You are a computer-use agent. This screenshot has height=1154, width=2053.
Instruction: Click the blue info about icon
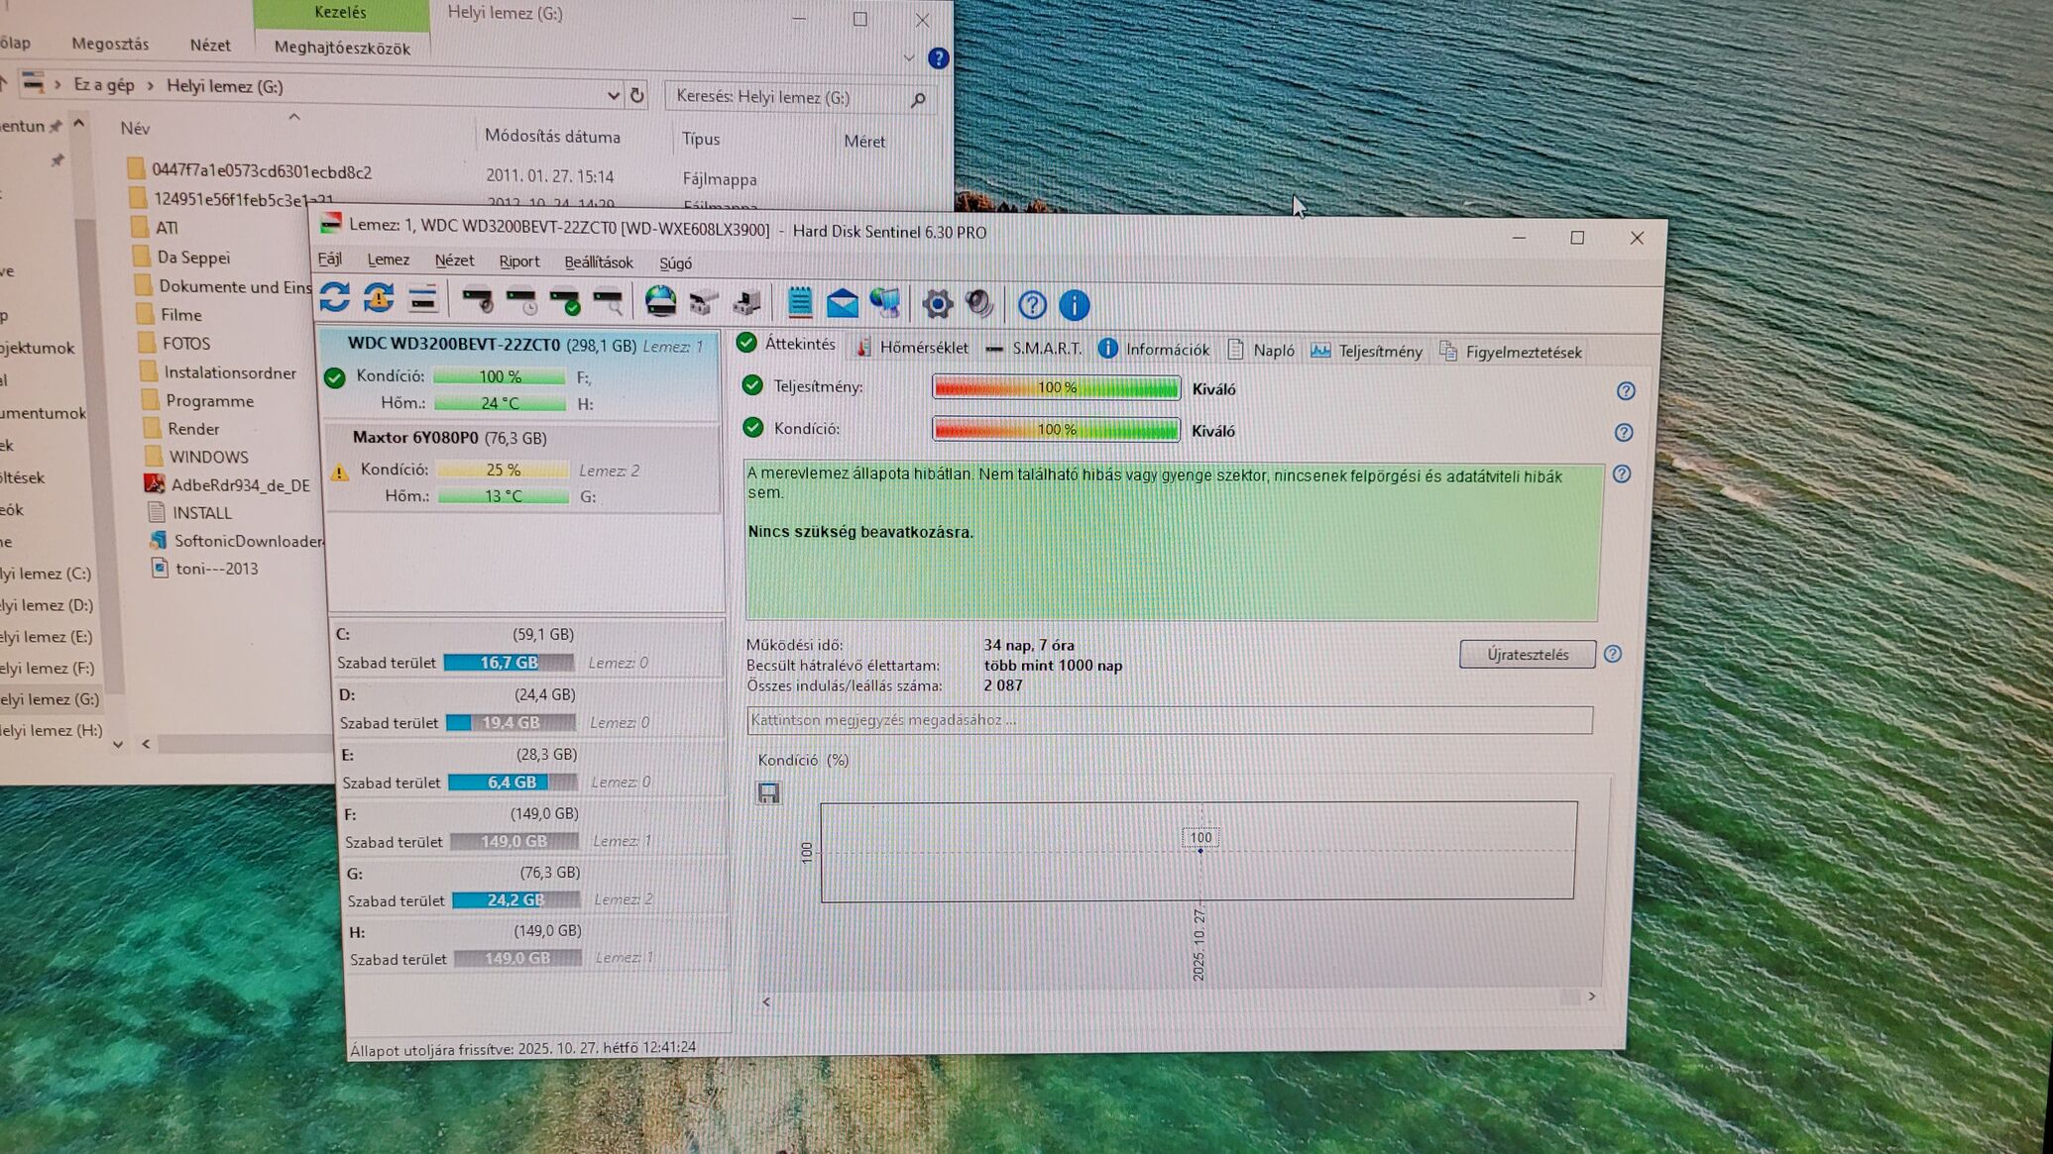[x=1074, y=305]
